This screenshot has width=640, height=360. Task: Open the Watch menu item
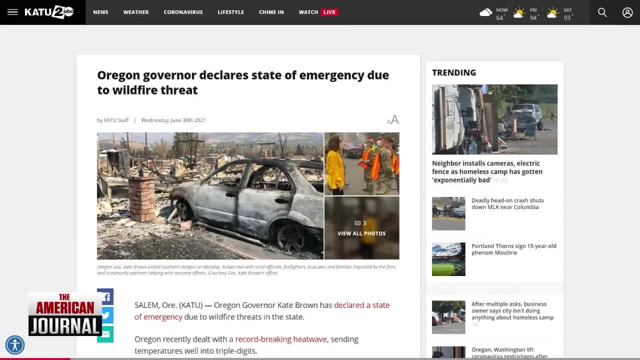308,12
